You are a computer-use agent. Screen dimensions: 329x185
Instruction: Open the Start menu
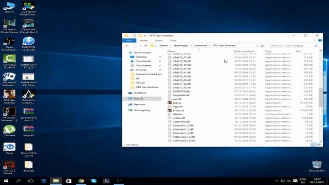pos(6,181)
